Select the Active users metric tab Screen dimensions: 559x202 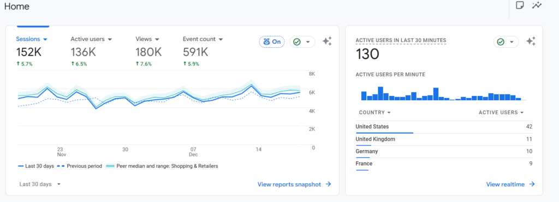pos(91,39)
